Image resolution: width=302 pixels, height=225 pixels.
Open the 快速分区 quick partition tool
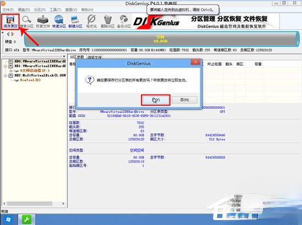pyautogui.click(x=59, y=21)
